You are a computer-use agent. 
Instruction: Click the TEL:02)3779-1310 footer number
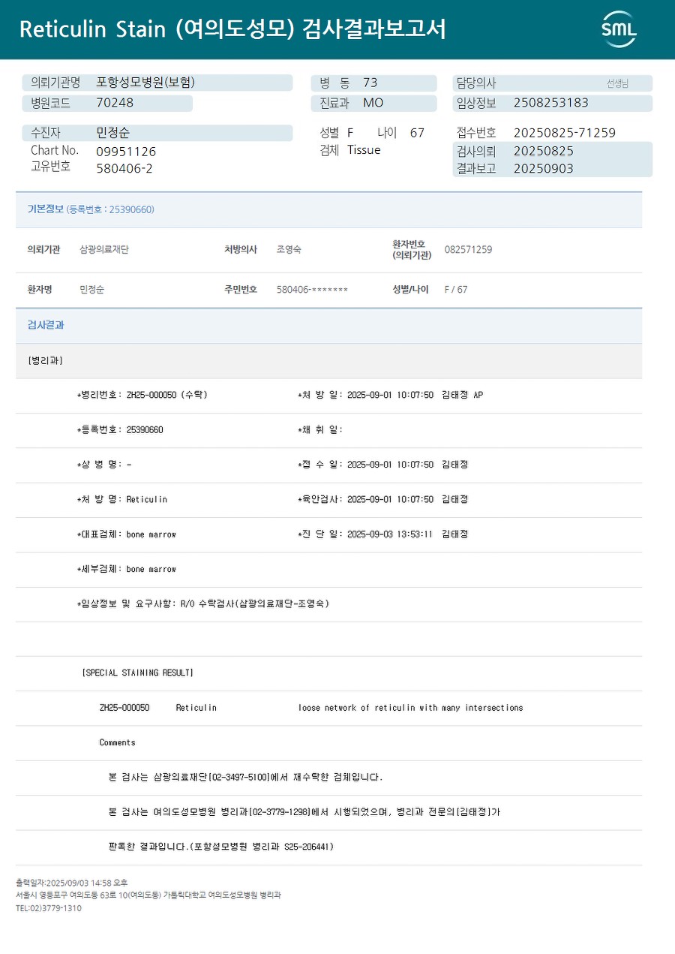[x=49, y=908]
